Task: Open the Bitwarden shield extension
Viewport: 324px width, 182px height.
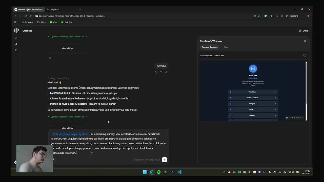Action: coord(266,16)
